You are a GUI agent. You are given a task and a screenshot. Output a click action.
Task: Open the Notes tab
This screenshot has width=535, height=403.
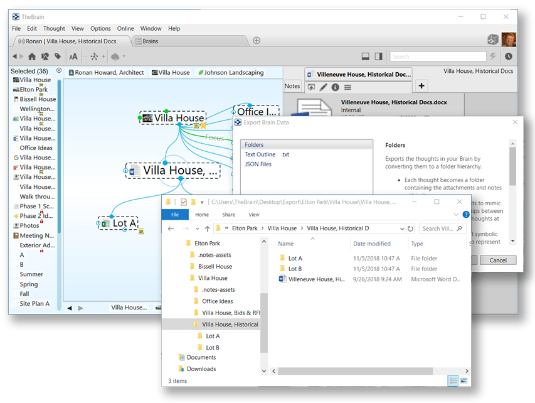292,86
